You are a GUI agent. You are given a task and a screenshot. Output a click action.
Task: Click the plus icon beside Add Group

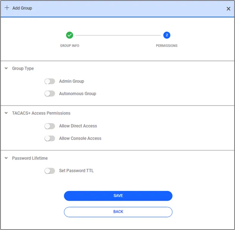coord(7,8)
